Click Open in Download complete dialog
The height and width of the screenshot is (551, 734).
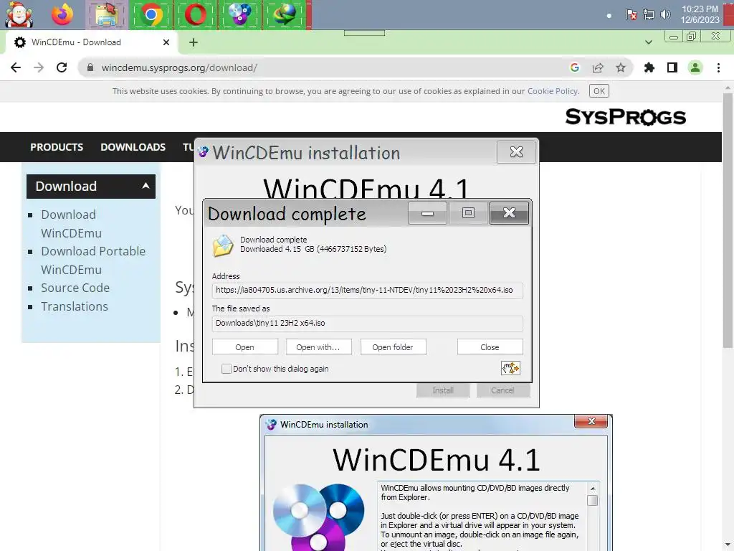tap(245, 347)
